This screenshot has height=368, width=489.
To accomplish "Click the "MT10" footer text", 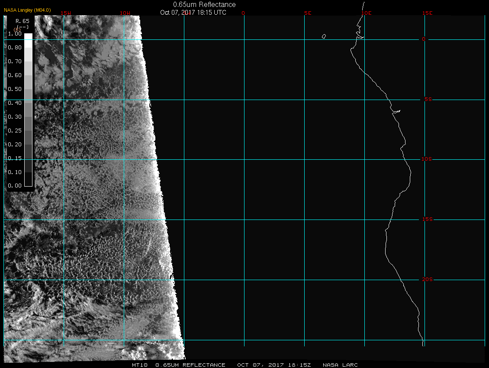I will [x=139, y=365].
